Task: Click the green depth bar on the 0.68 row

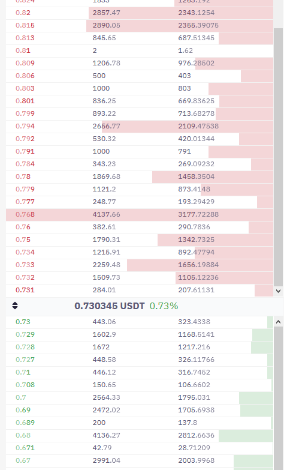Action: 246,435
